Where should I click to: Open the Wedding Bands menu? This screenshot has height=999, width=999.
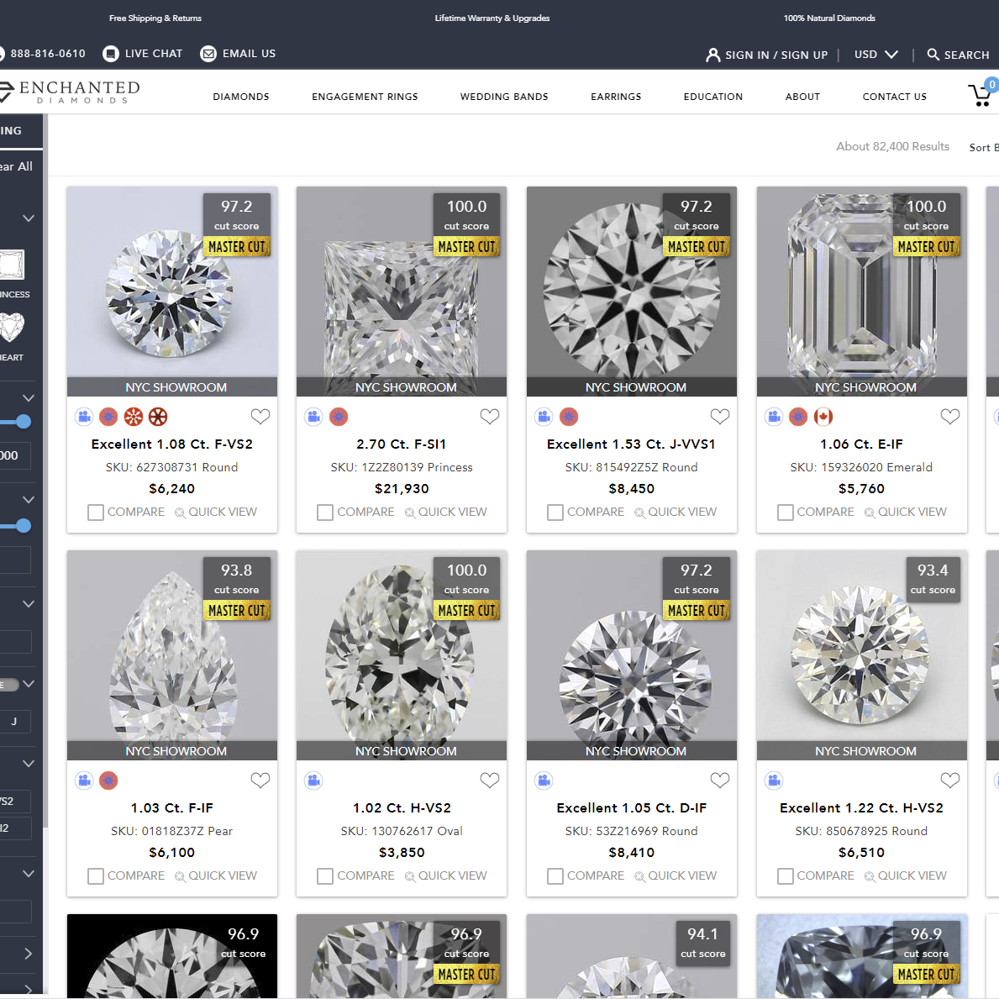point(504,97)
